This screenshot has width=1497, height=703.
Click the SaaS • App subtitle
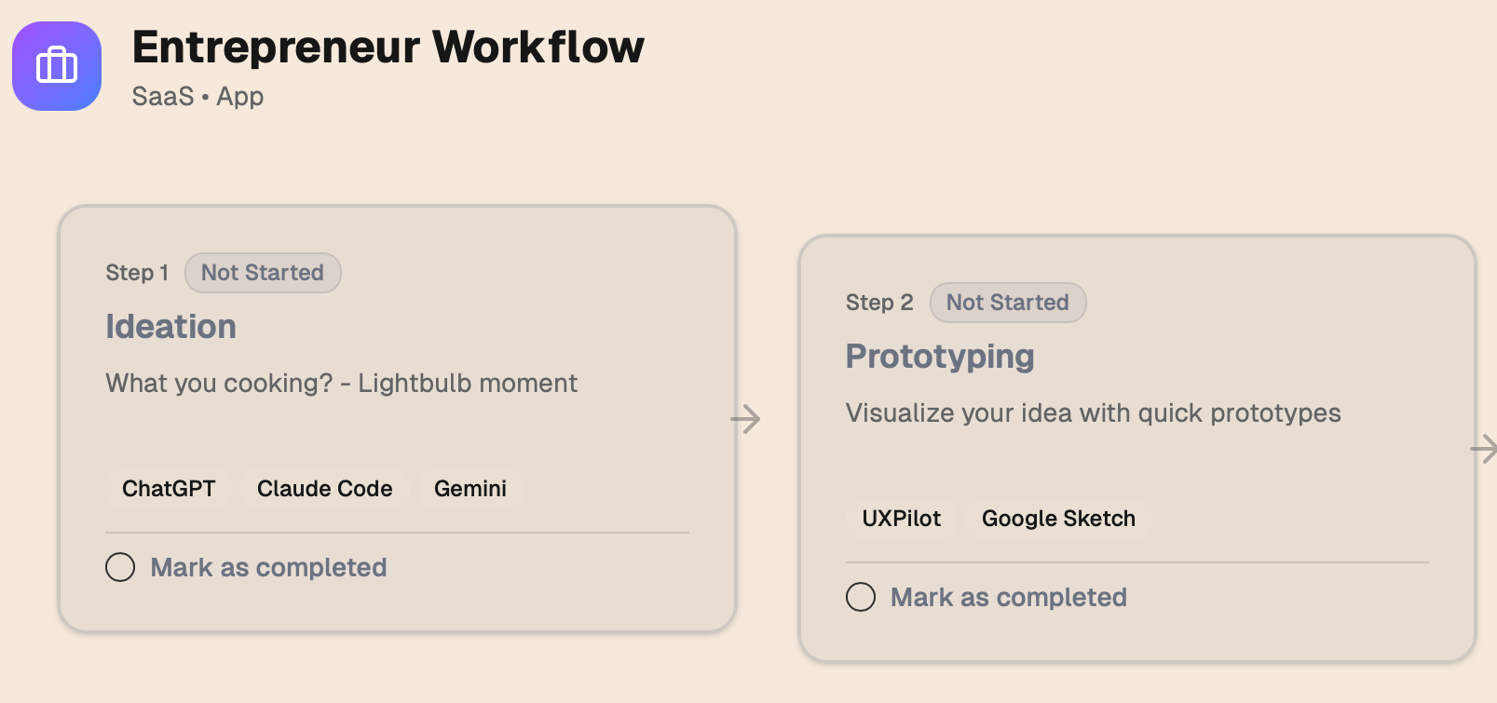coord(198,97)
